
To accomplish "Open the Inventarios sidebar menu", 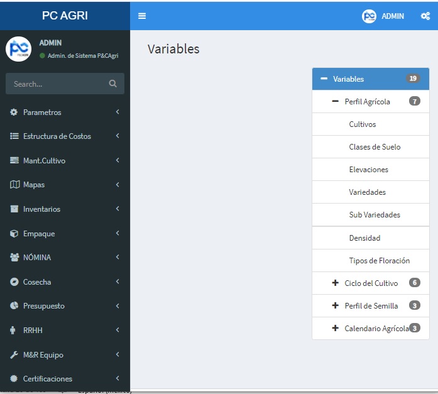I will [x=42, y=209].
